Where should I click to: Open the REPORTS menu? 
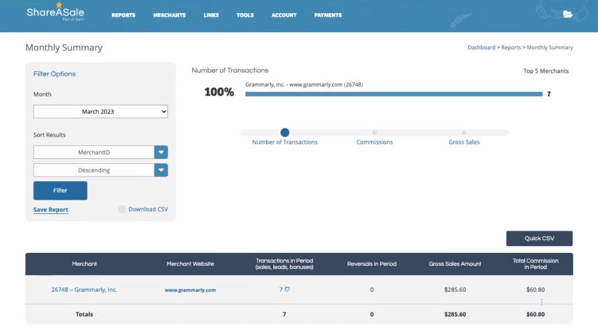(123, 15)
